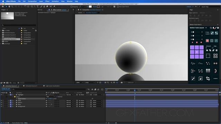221x124 pixels.
Task: Click the curved vine icon in Motion Tools
Action: coord(215,71)
